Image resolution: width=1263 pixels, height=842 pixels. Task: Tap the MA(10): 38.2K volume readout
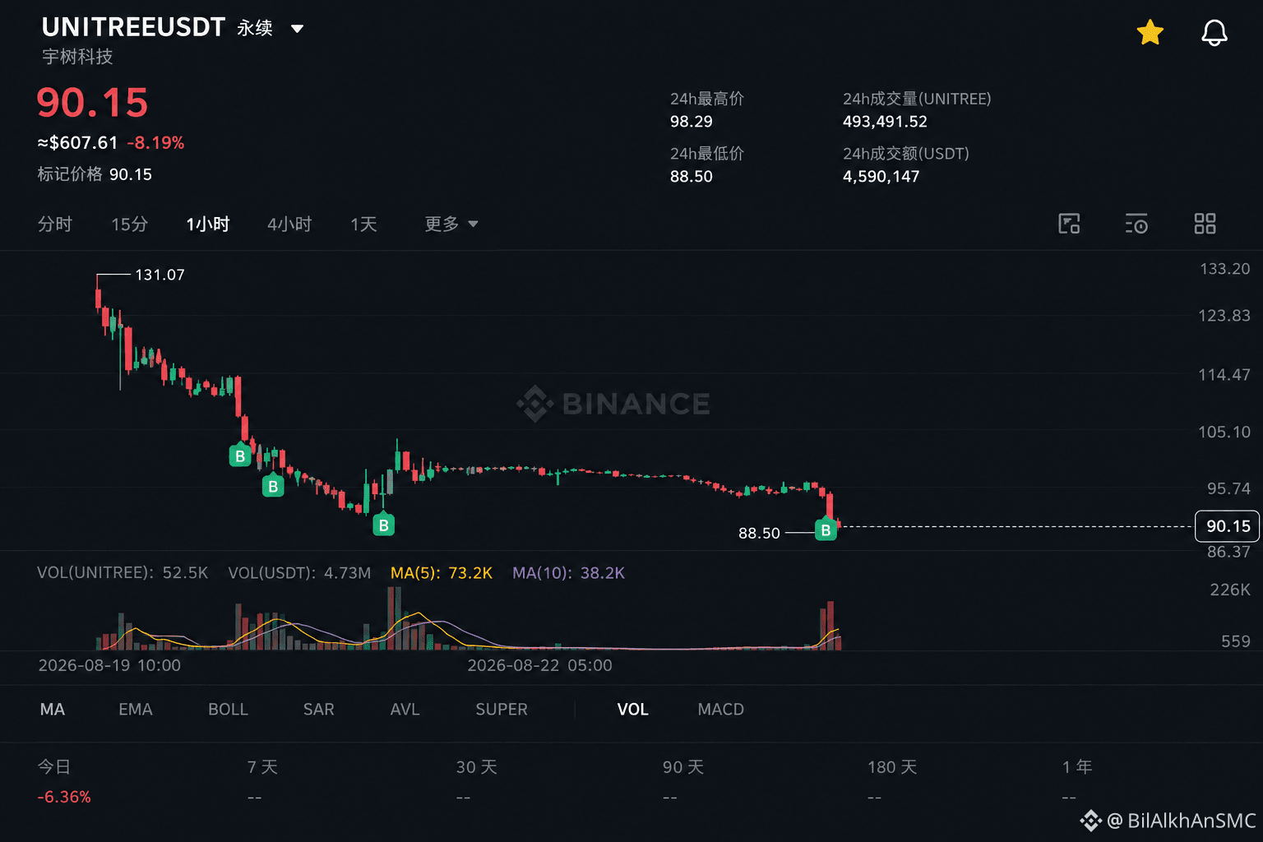[x=568, y=573]
